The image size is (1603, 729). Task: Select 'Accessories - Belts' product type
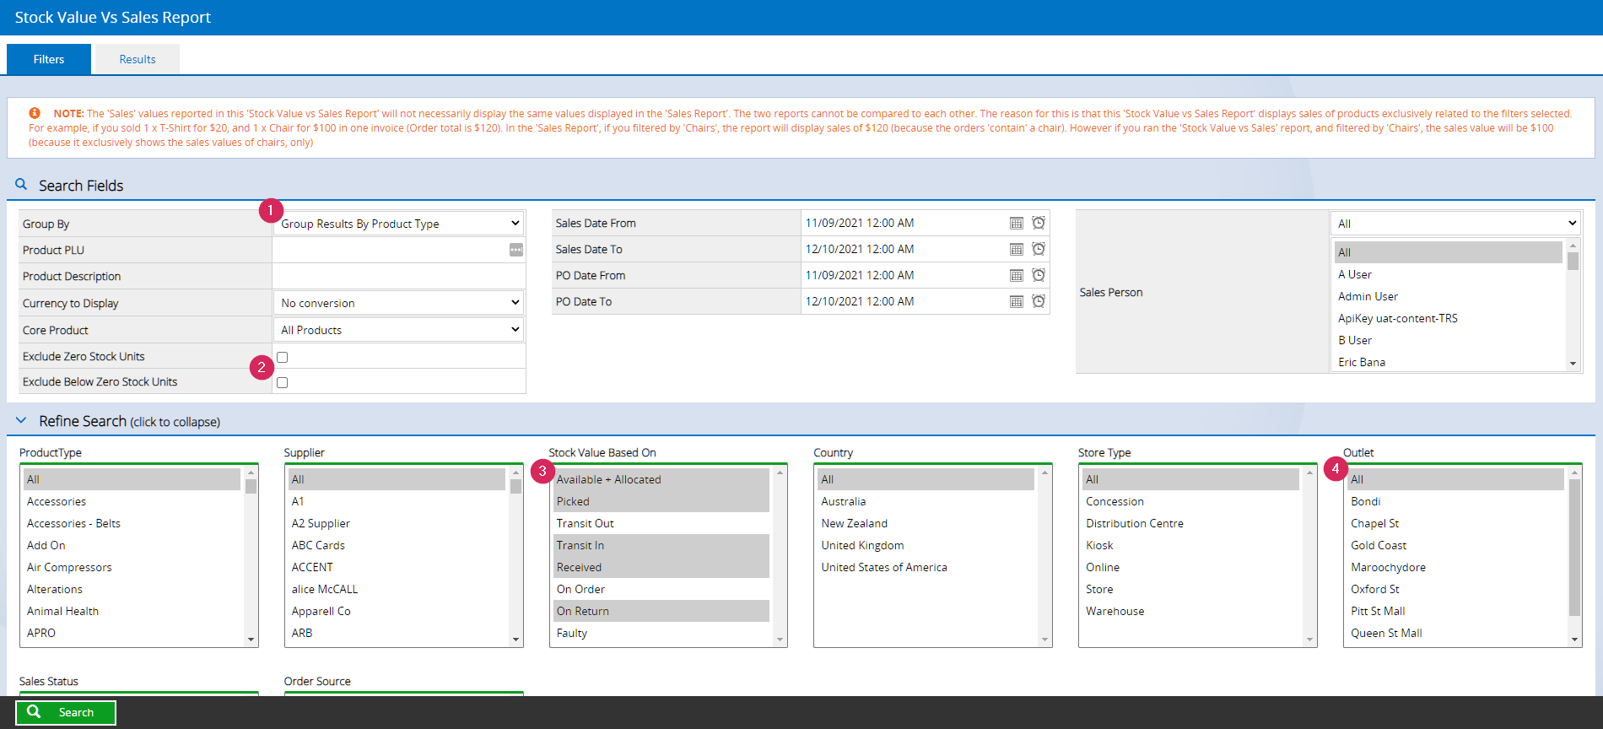pos(132,523)
